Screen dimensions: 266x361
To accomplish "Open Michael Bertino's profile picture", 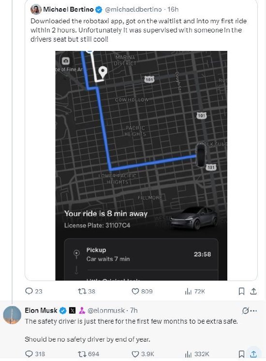I will (36, 9).
